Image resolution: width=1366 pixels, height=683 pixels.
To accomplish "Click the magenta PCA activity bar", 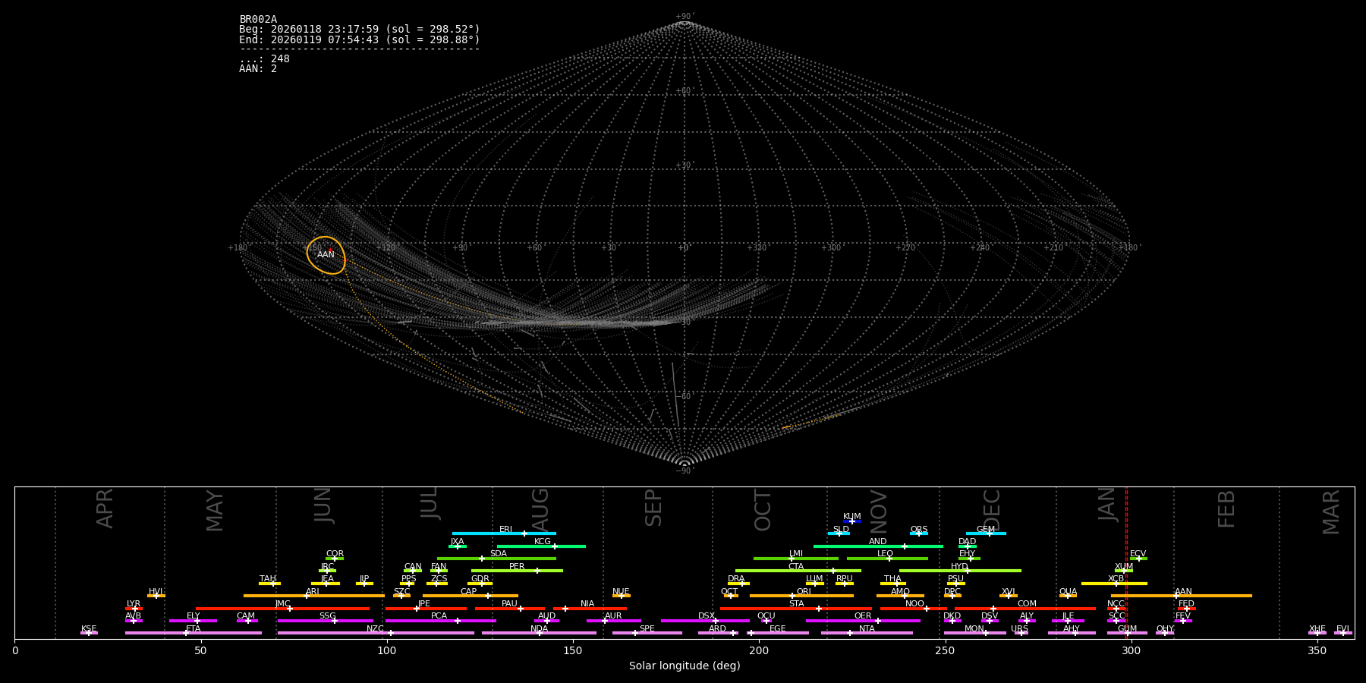I will (x=440, y=621).
